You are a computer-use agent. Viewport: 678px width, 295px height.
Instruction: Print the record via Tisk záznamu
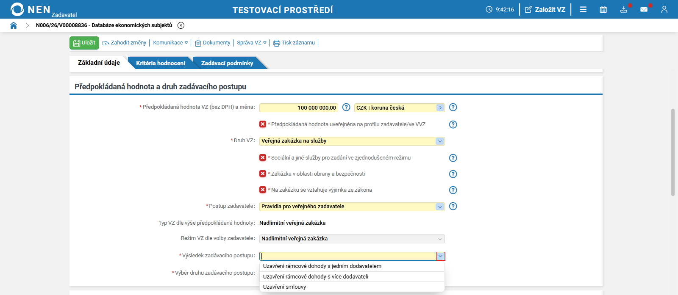pos(294,43)
